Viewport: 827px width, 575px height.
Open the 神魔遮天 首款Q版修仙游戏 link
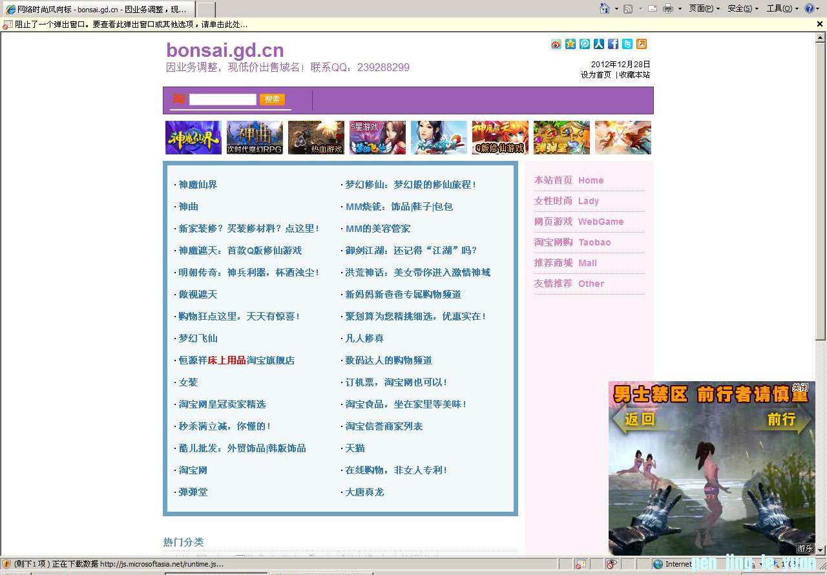[240, 251]
